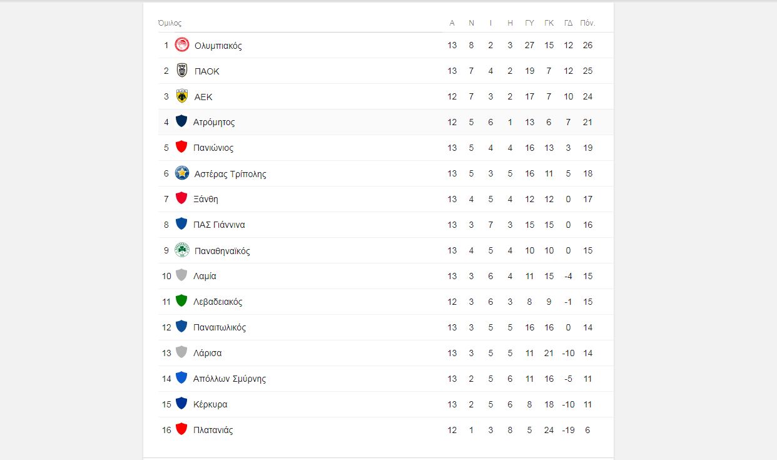777x460 pixels.
Task: Click the grey Λαμία shield icon
Action: pos(181,275)
